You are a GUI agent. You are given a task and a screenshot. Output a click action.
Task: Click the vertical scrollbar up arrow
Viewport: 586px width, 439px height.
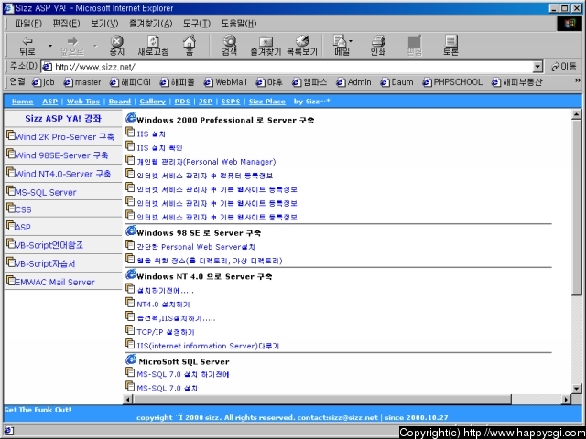click(x=576, y=115)
